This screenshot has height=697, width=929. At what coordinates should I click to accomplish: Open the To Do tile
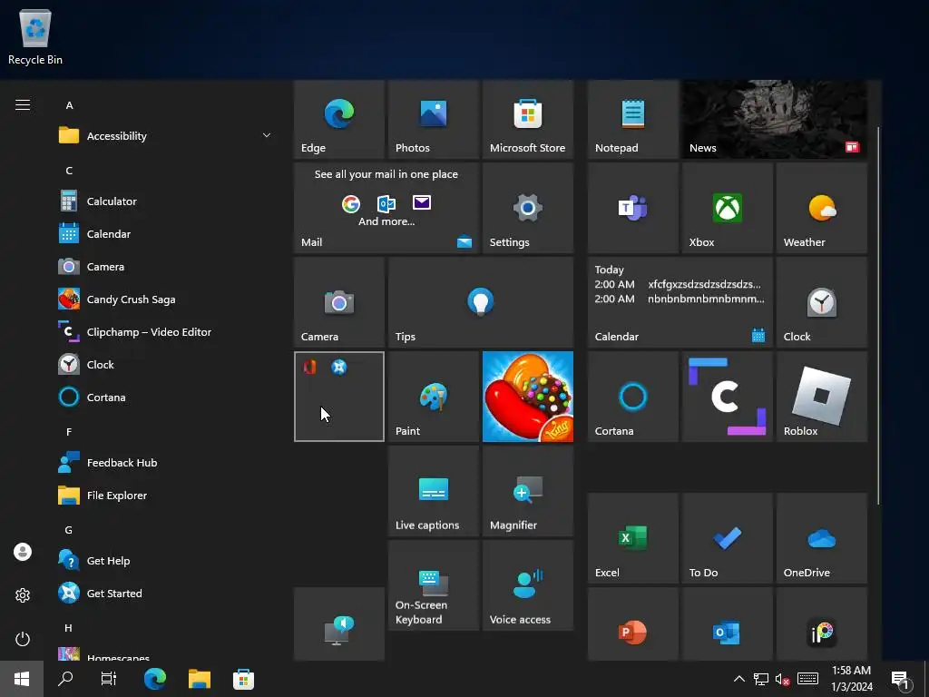coord(727,538)
